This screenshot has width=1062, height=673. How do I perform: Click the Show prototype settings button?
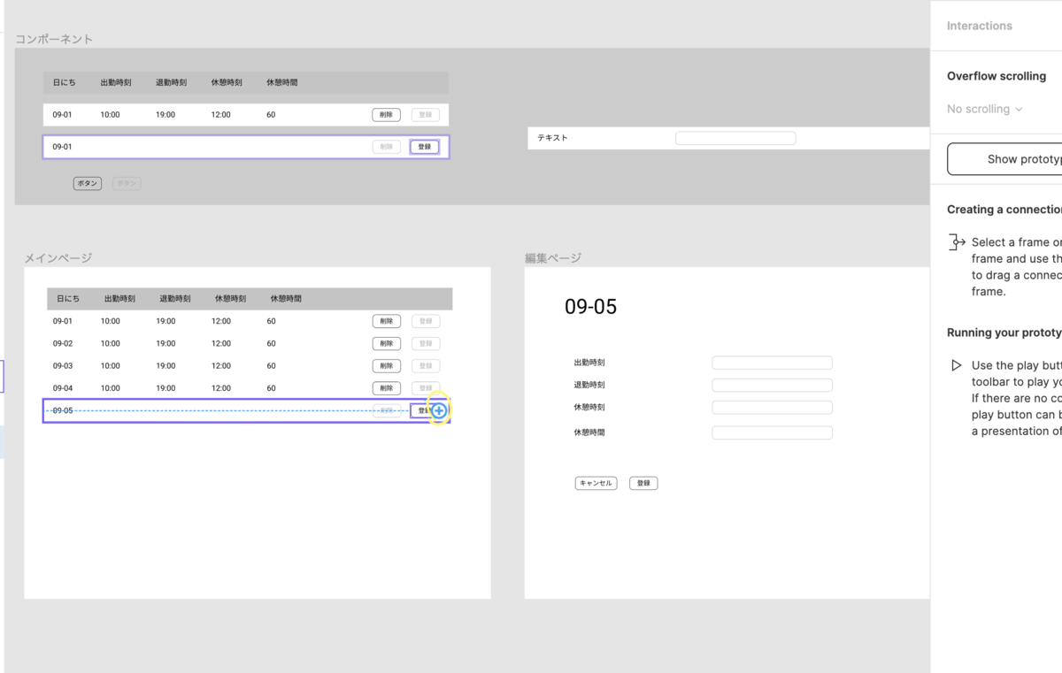pyautogui.click(x=1004, y=159)
